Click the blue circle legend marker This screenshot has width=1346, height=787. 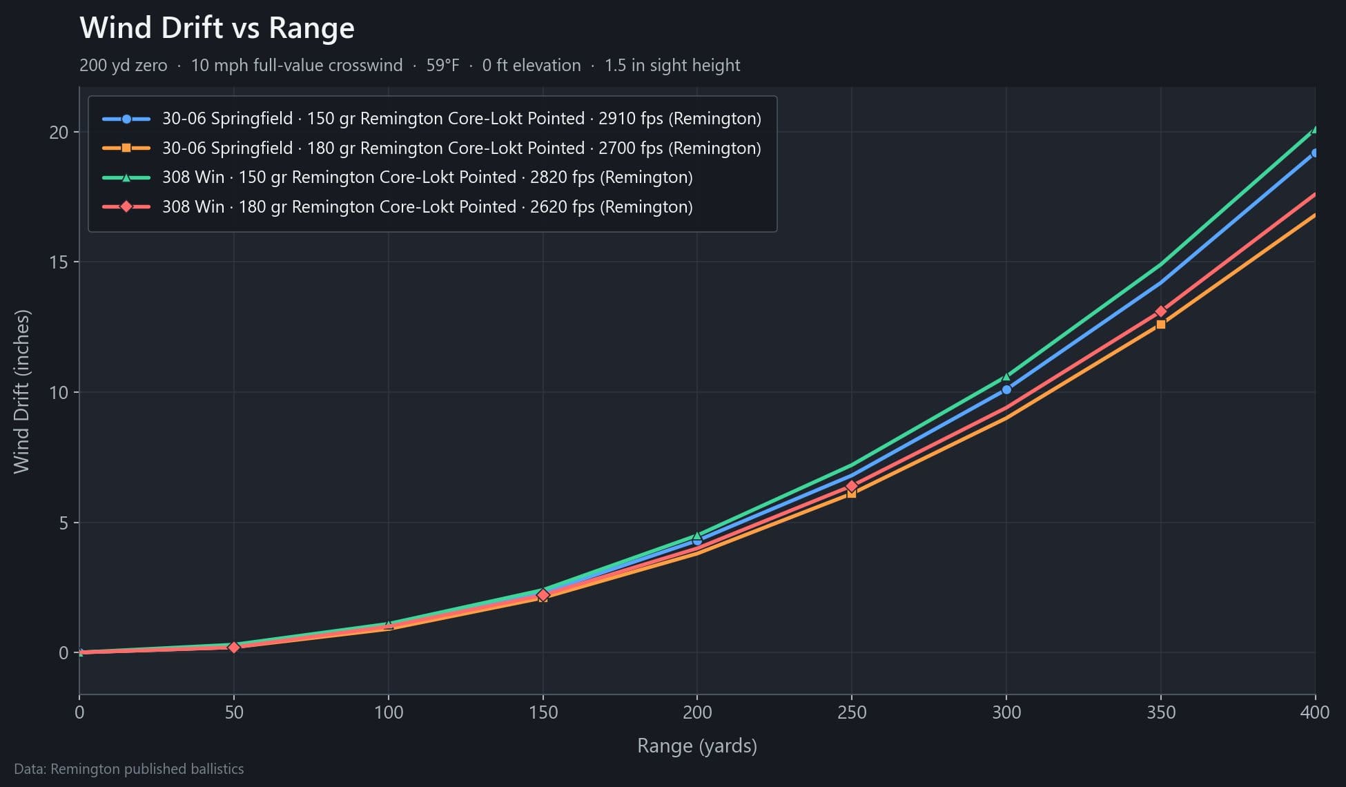click(x=126, y=119)
